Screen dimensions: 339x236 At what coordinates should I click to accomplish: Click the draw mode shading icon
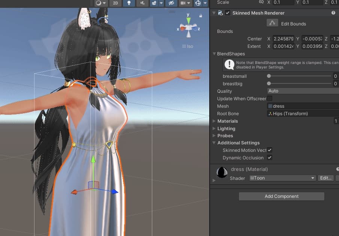click(x=98, y=3)
